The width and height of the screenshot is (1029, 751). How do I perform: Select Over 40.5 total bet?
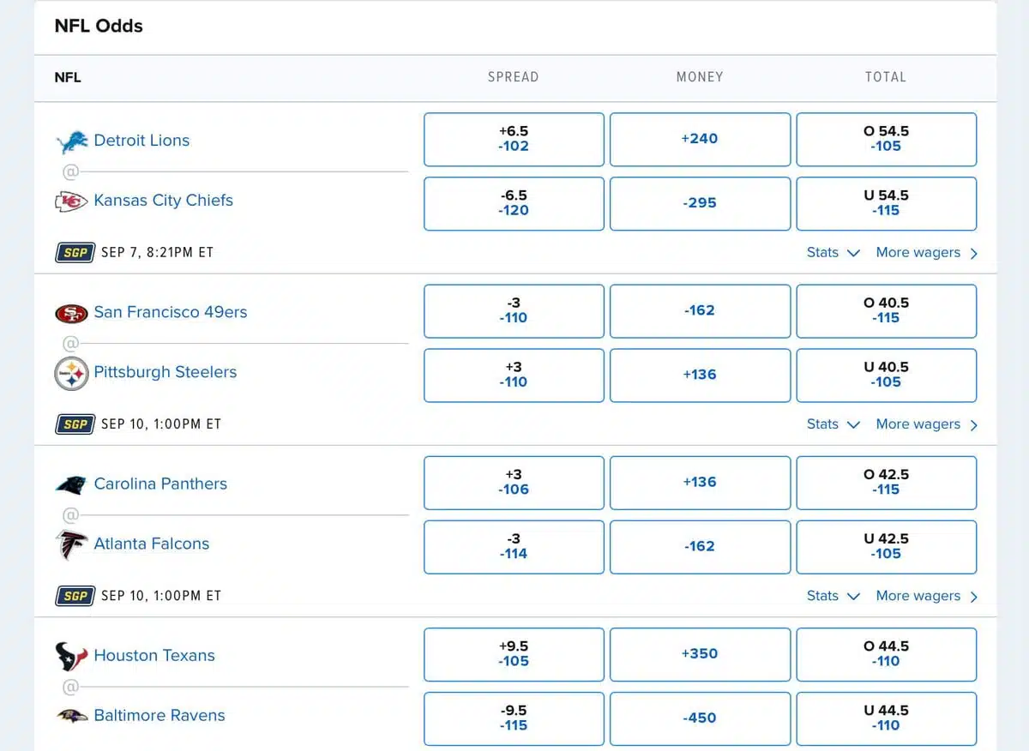coord(886,310)
